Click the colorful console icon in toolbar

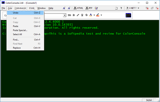pyautogui.click(x=128, y=15)
